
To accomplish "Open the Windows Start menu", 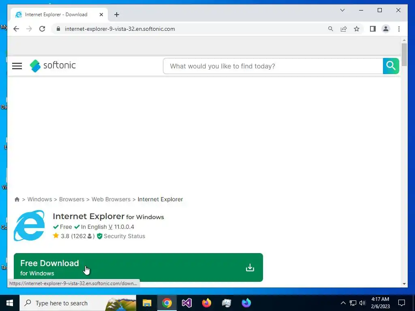I will 10,303.
